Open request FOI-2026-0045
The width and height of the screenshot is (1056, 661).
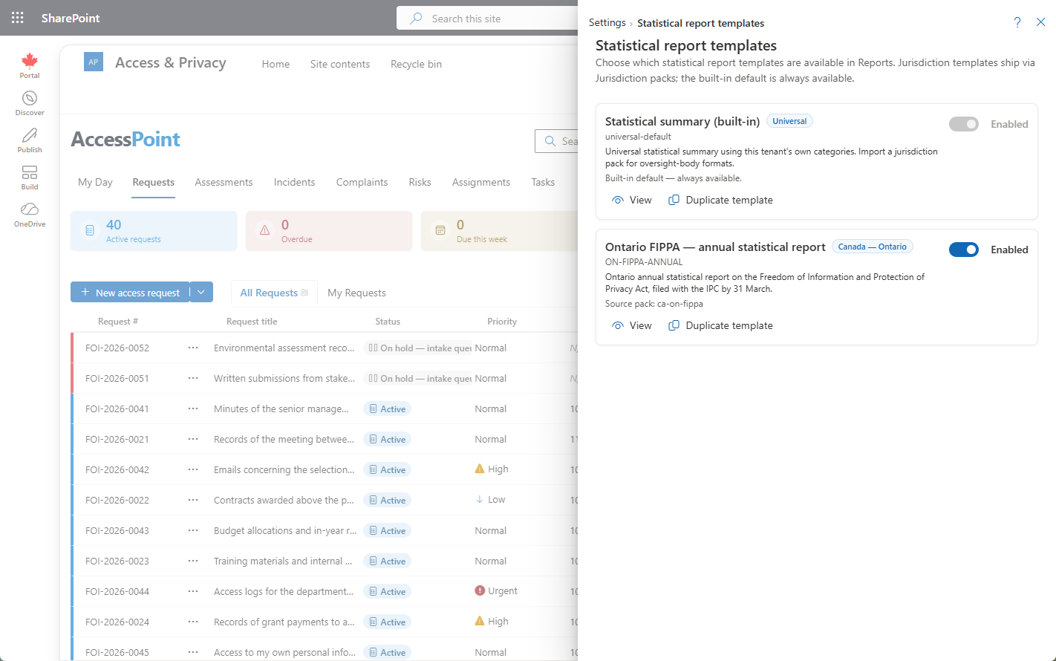117,652
